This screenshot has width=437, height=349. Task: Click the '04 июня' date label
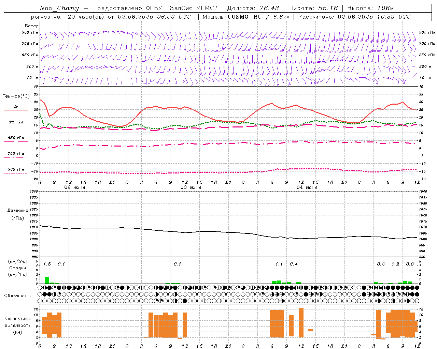click(x=307, y=187)
